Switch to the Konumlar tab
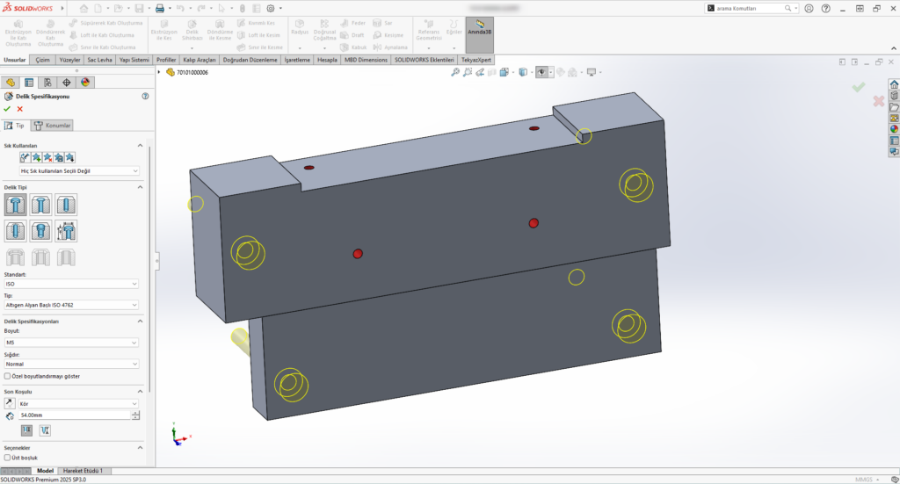Screen dimensions: 900x484 click(54, 126)
